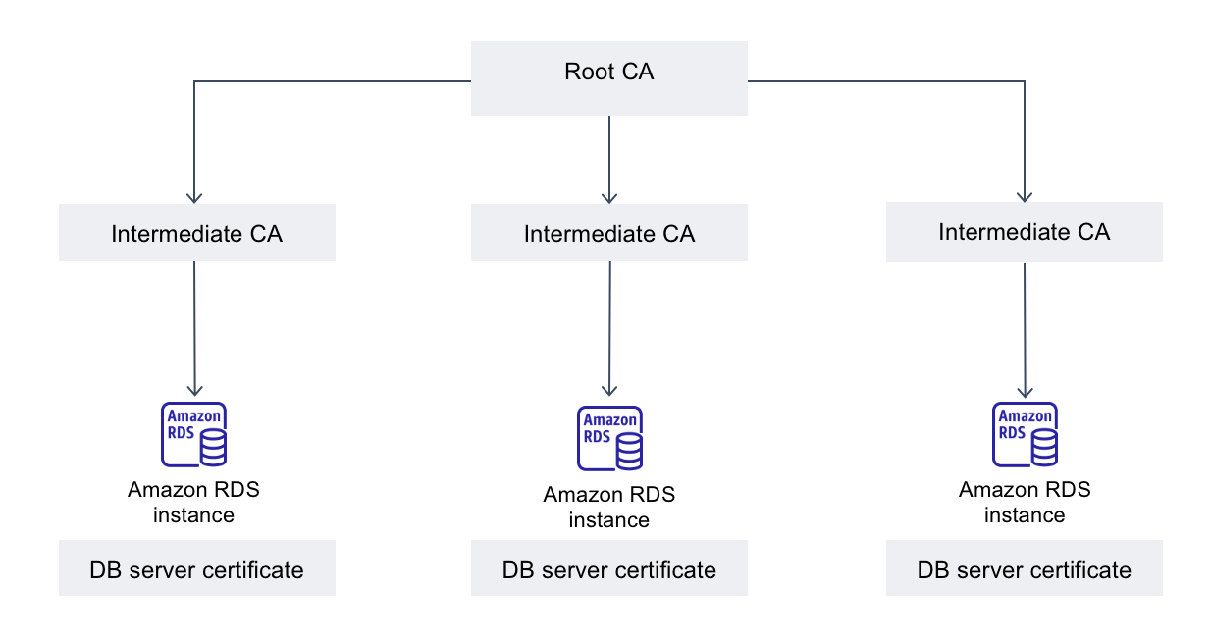1211x633 pixels.
Task: Click the middle "Amazon RDS instance" label
Action: click(609, 507)
